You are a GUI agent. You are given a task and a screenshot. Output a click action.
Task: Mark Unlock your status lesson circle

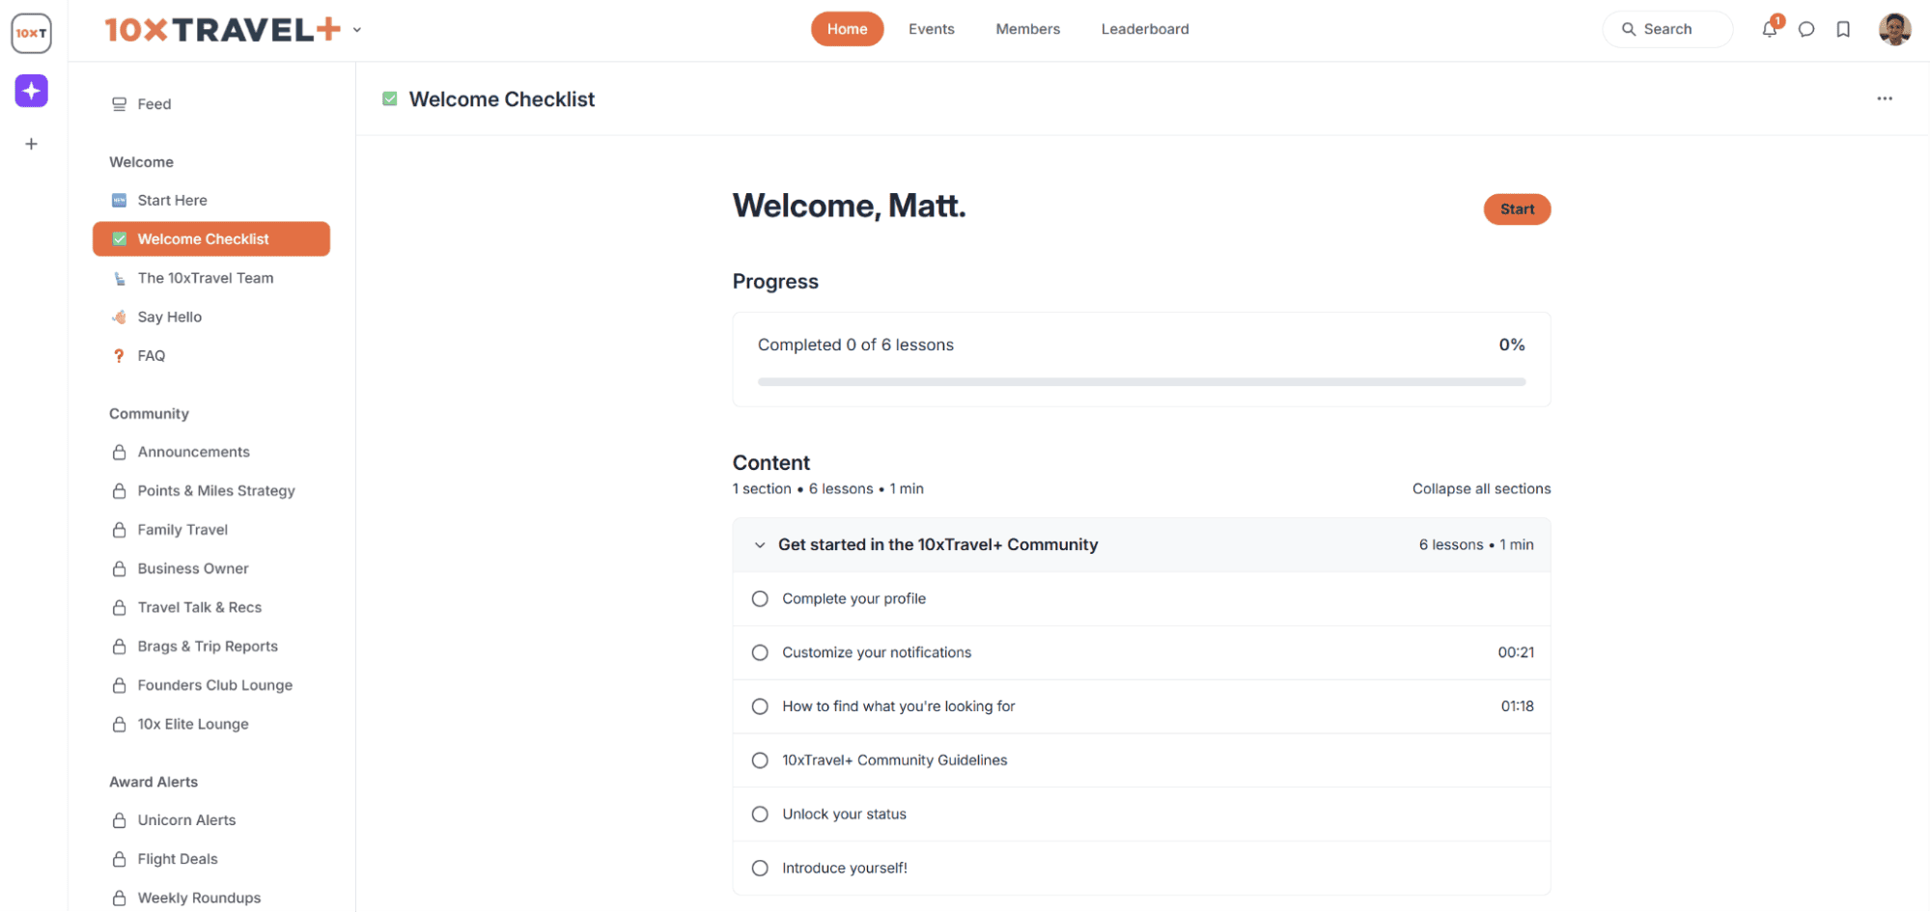(x=760, y=815)
